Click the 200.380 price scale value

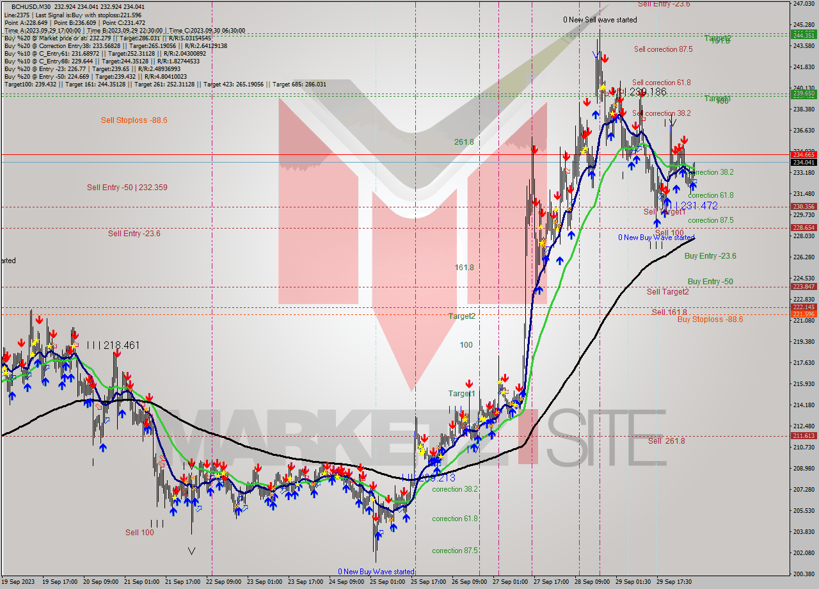804,574
